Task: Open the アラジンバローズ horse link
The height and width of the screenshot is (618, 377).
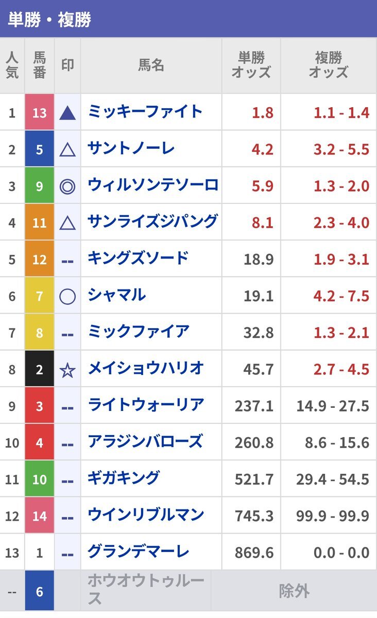Action: pyautogui.click(x=145, y=442)
